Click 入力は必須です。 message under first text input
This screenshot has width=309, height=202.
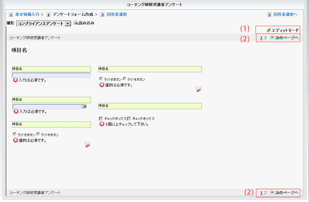coord(32,80)
